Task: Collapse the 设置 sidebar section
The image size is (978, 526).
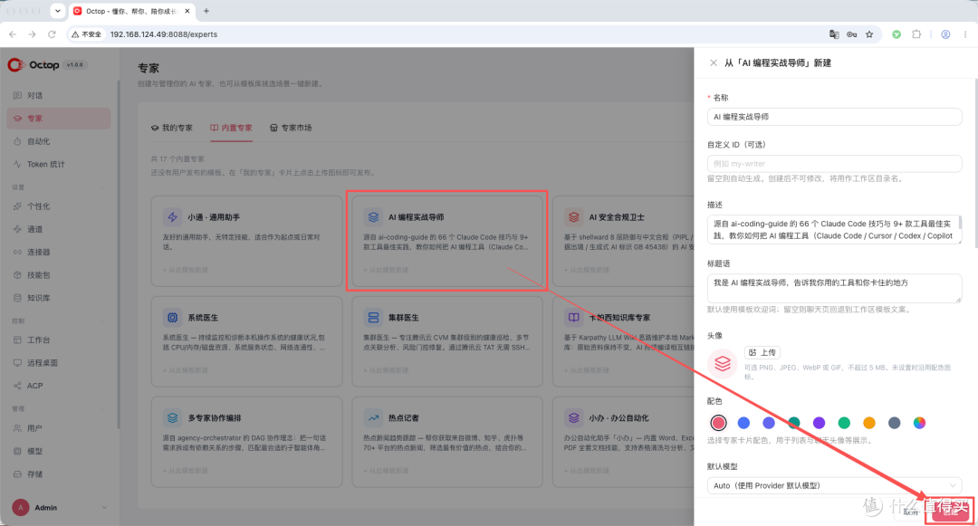Action: point(102,187)
